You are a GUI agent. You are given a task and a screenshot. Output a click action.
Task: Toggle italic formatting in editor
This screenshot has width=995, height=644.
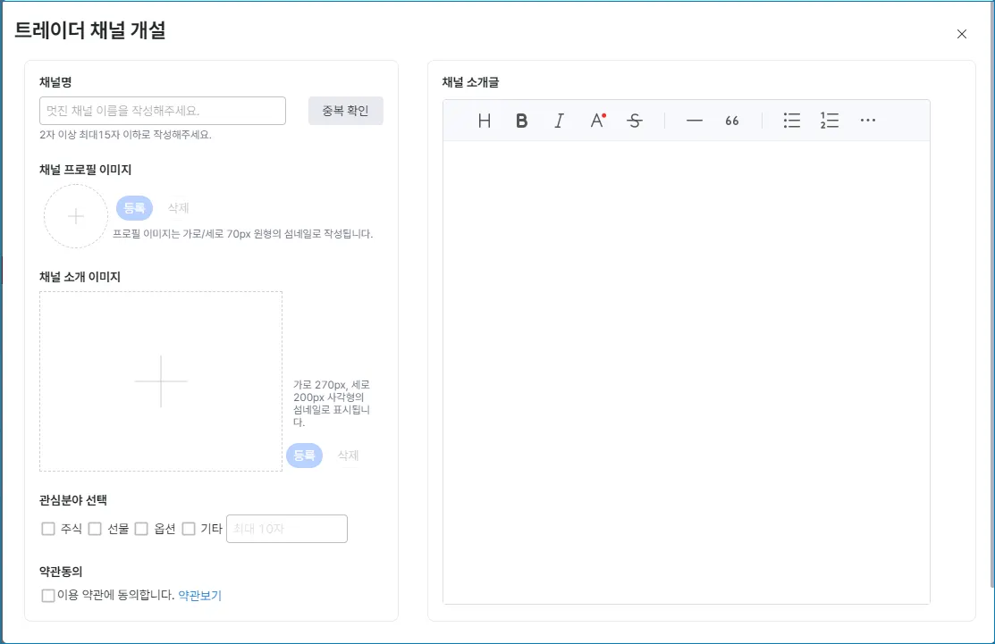click(x=559, y=121)
